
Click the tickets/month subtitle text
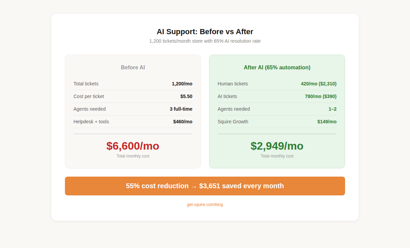pos(205,41)
